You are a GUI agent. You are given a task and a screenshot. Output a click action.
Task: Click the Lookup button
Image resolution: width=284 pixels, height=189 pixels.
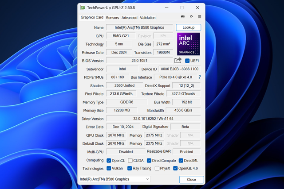coord(188,27)
